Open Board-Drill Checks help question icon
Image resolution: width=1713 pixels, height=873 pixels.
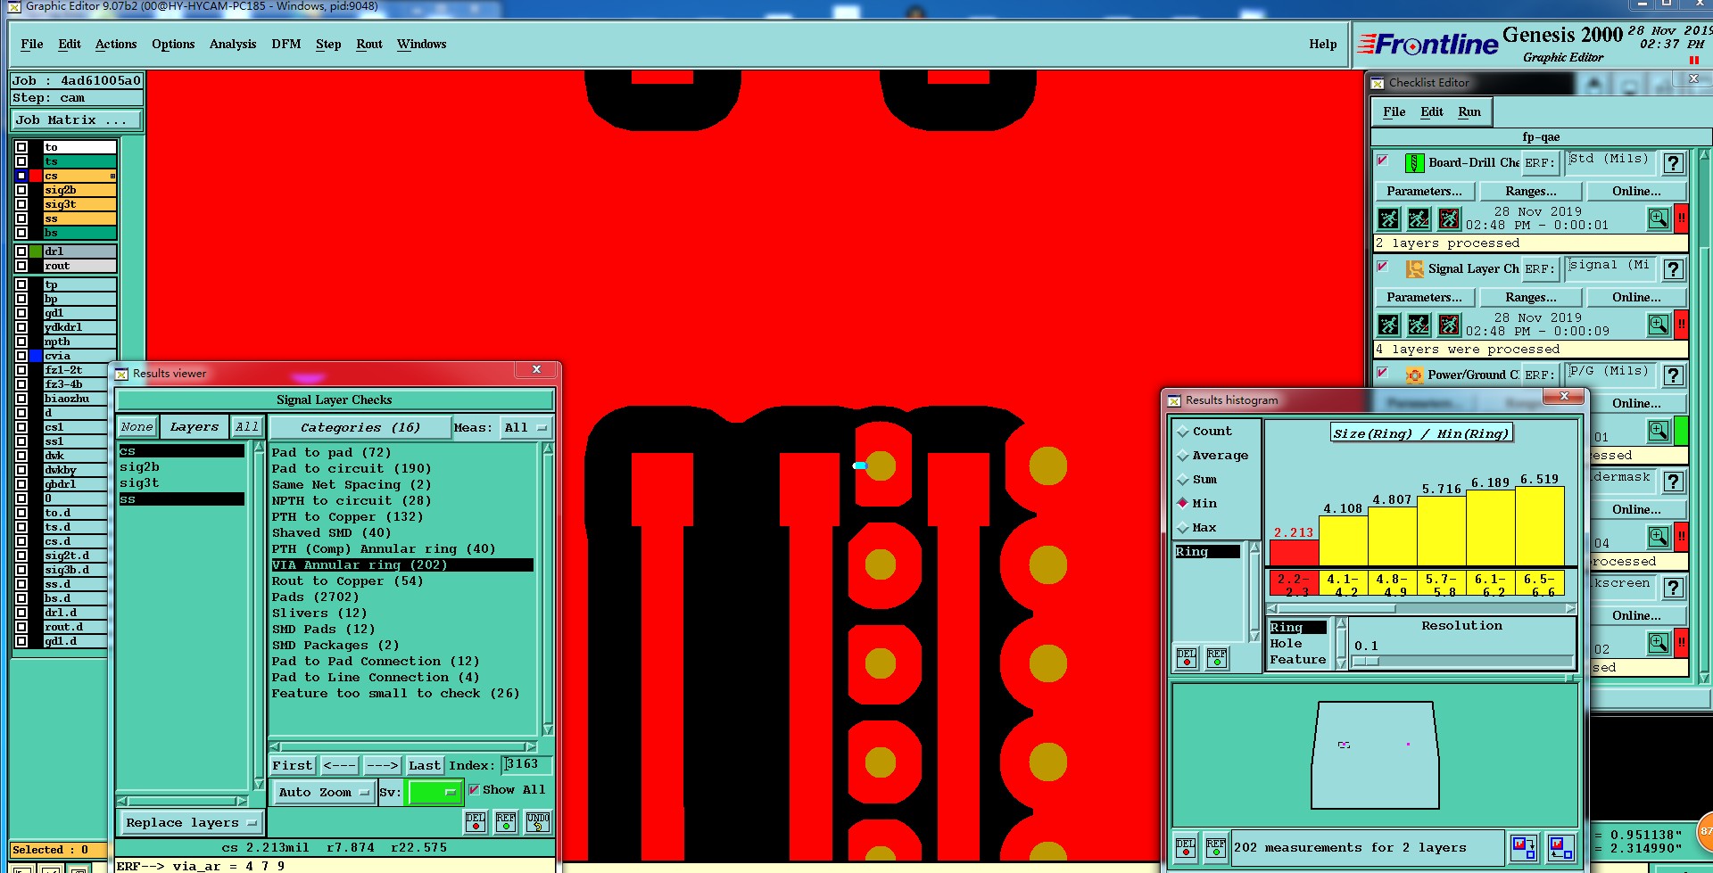(1674, 163)
